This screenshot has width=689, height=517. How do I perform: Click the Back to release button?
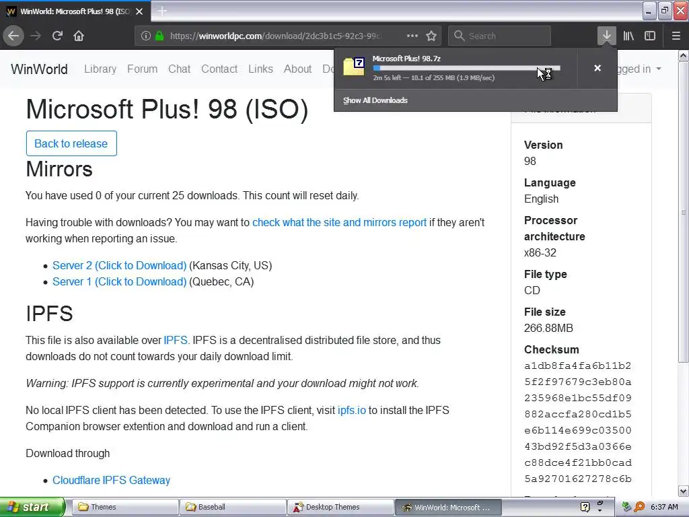71,143
